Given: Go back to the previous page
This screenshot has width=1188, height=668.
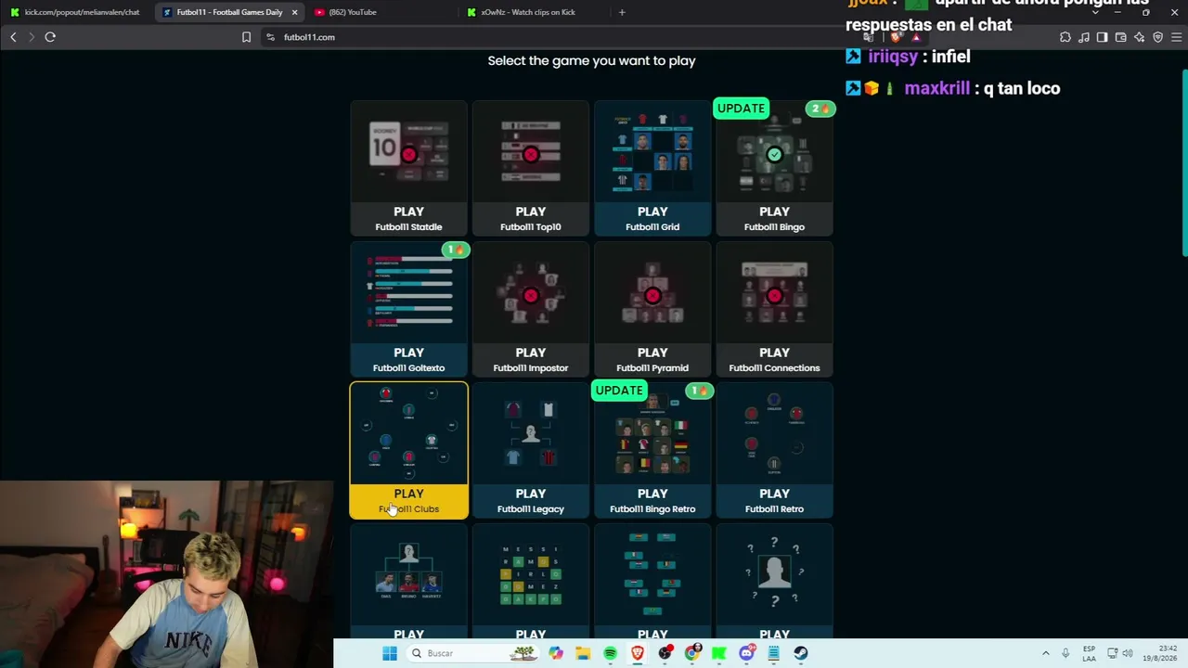Looking at the screenshot, I should 13,37.
